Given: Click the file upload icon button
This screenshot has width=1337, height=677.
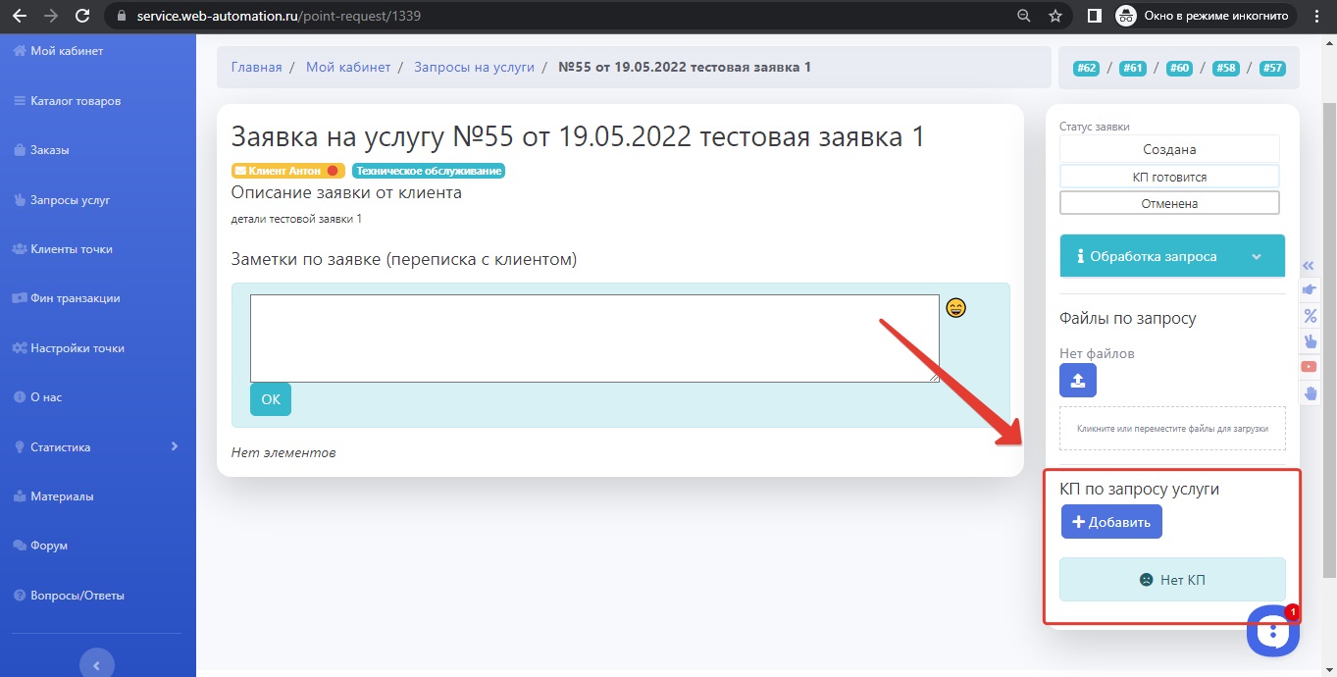Looking at the screenshot, I should [1077, 381].
